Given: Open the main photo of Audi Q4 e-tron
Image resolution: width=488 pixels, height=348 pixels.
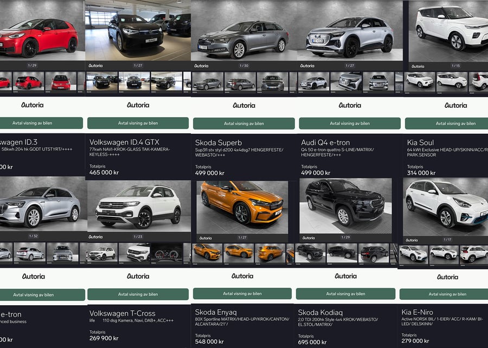Looking at the screenshot, I should (350, 30).
